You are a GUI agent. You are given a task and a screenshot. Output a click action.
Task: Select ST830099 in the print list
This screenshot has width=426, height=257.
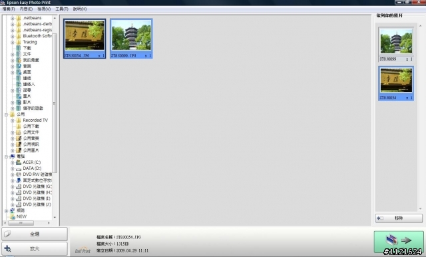point(396,45)
